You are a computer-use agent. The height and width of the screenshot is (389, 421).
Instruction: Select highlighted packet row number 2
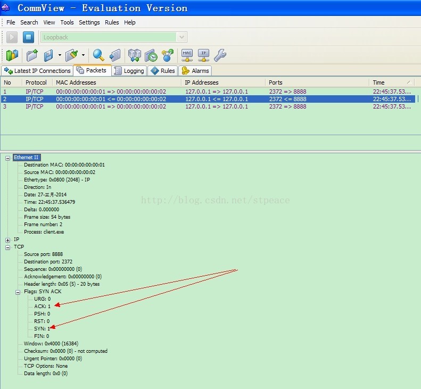pos(208,99)
